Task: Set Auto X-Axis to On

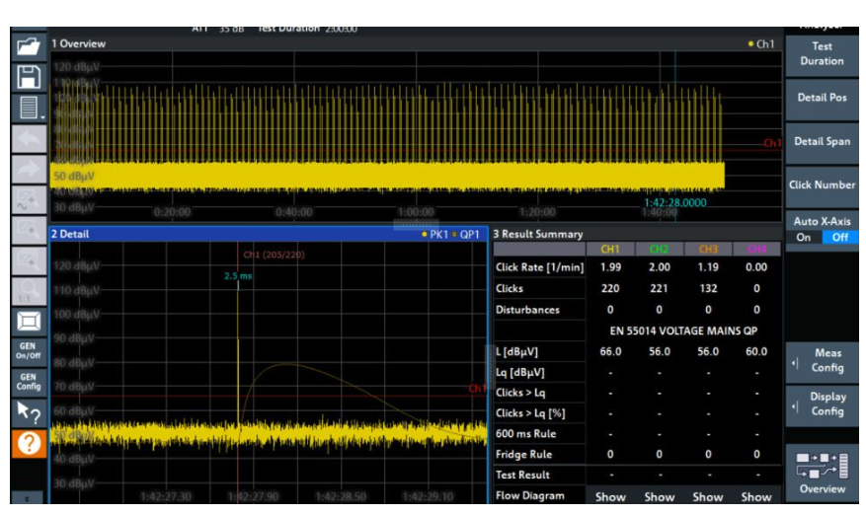Action: click(x=804, y=238)
